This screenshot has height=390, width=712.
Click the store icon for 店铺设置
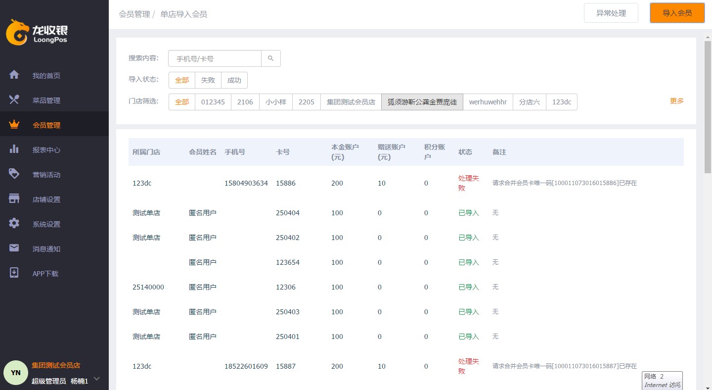tap(14, 198)
